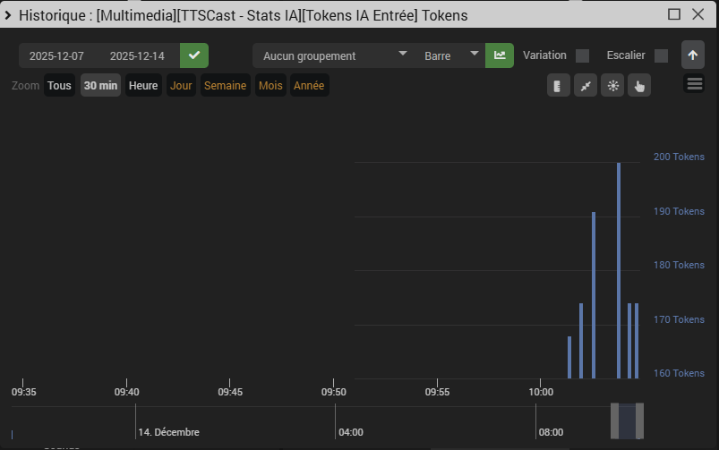Select the 'Tous' zoom range
719x450 pixels.
point(59,86)
